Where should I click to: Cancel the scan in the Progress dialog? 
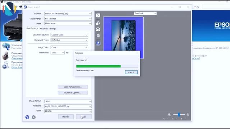(131, 72)
